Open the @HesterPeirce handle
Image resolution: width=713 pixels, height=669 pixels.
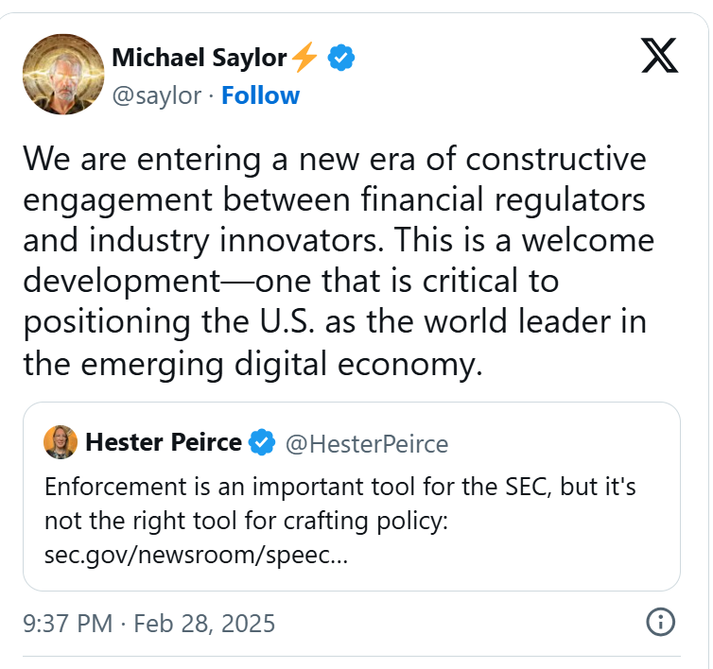(367, 443)
